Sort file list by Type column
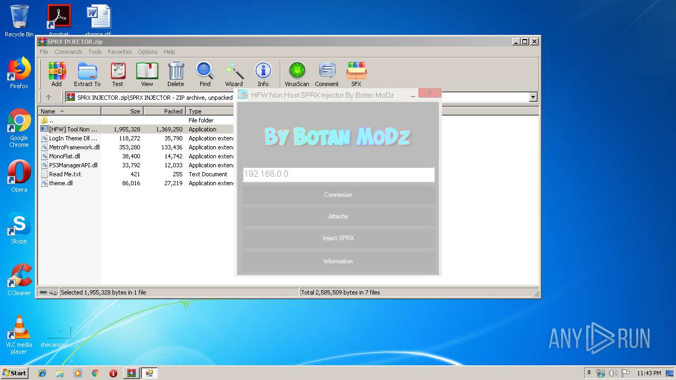The image size is (676, 380). click(x=210, y=111)
